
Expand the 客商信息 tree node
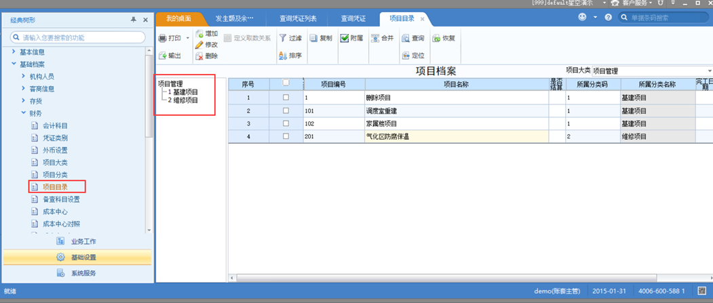pyautogui.click(x=24, y=89)
